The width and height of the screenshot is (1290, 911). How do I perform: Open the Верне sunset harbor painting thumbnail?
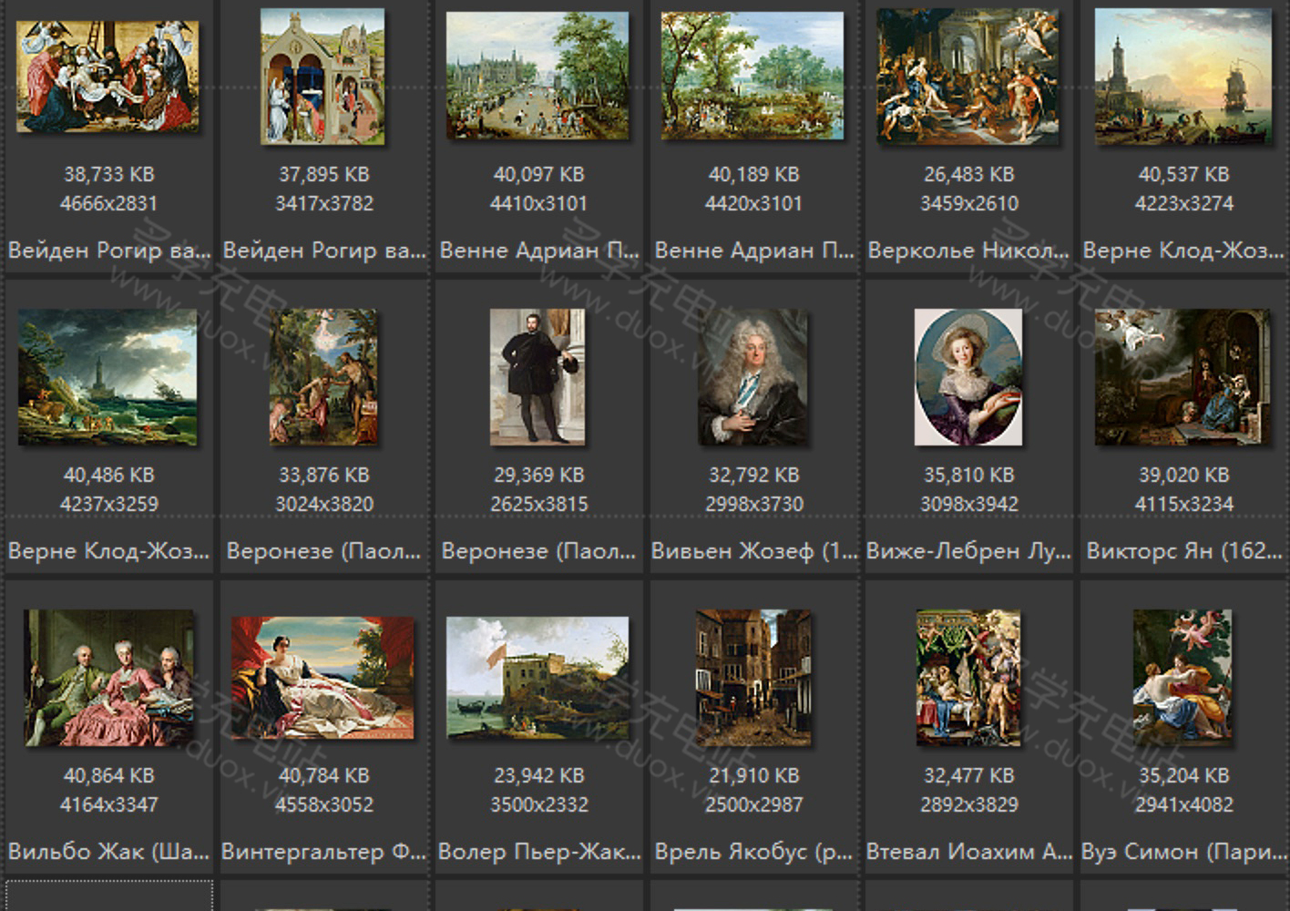coord(1182,77)
